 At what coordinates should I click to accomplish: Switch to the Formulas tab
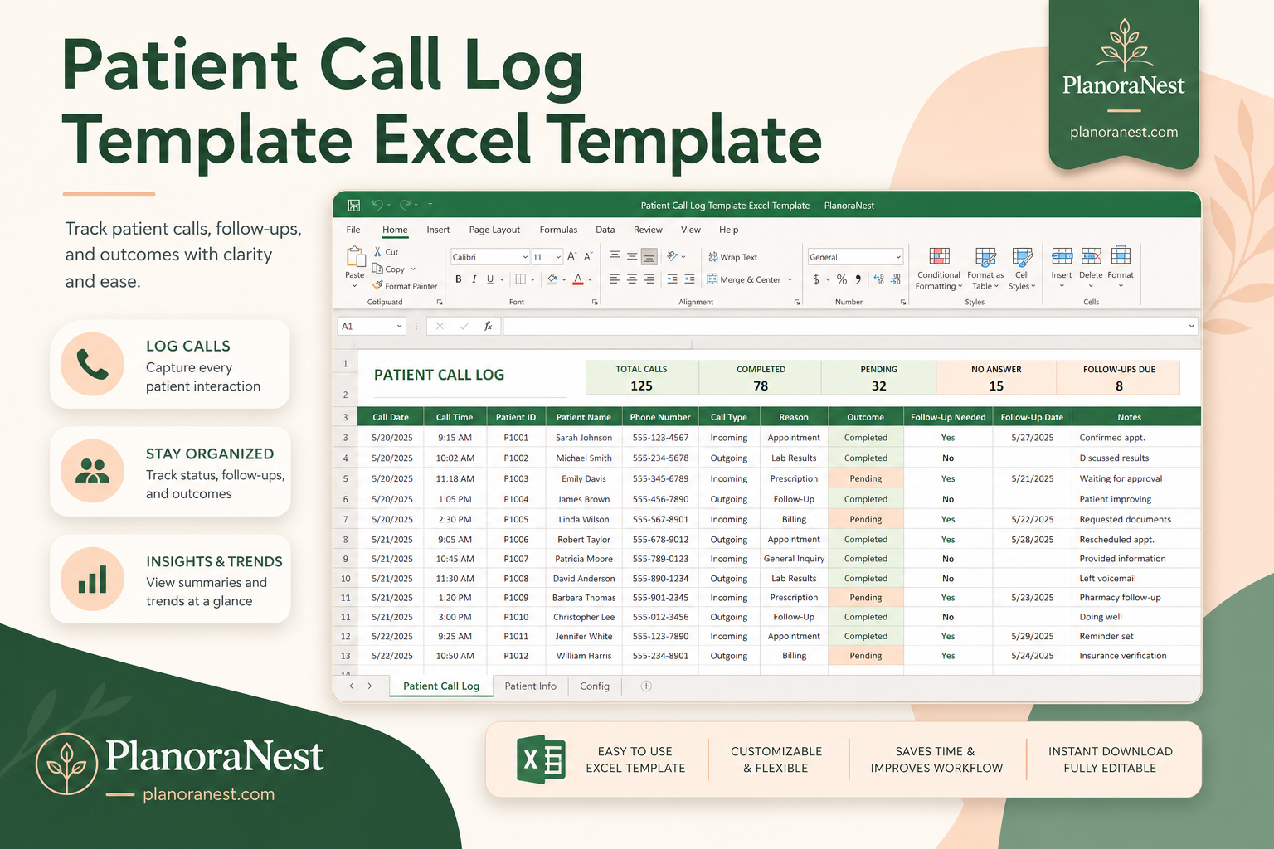click(558, 230)
